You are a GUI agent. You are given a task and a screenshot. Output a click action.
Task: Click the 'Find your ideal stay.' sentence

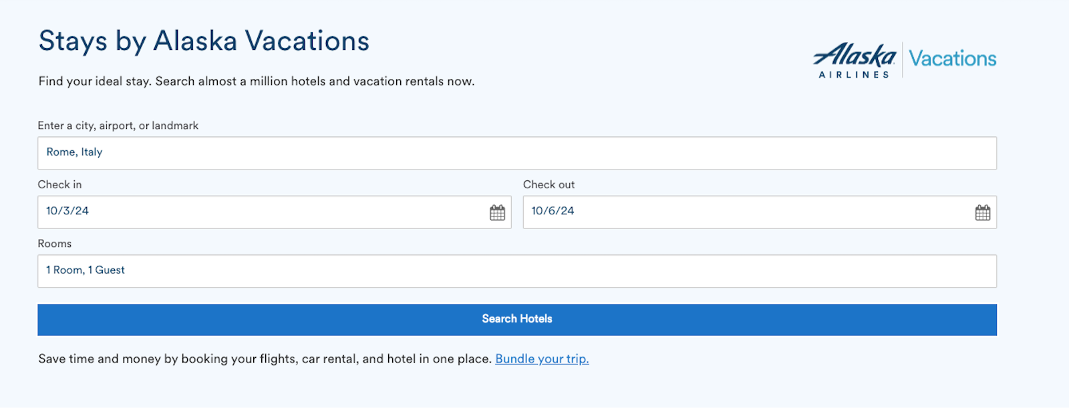click(x=94, y=81)
